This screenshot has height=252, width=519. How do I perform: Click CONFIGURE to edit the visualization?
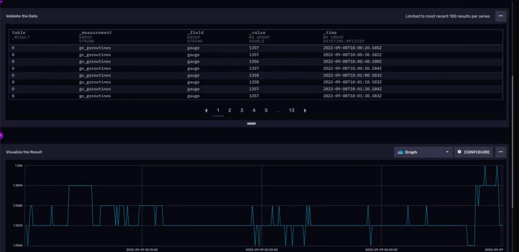click(473, 152)
